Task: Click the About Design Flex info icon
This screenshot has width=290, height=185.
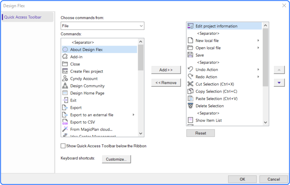Action: point(65,50)
